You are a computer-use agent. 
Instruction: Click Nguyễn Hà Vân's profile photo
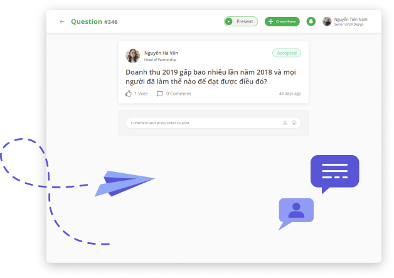click(x=133, y=56)
